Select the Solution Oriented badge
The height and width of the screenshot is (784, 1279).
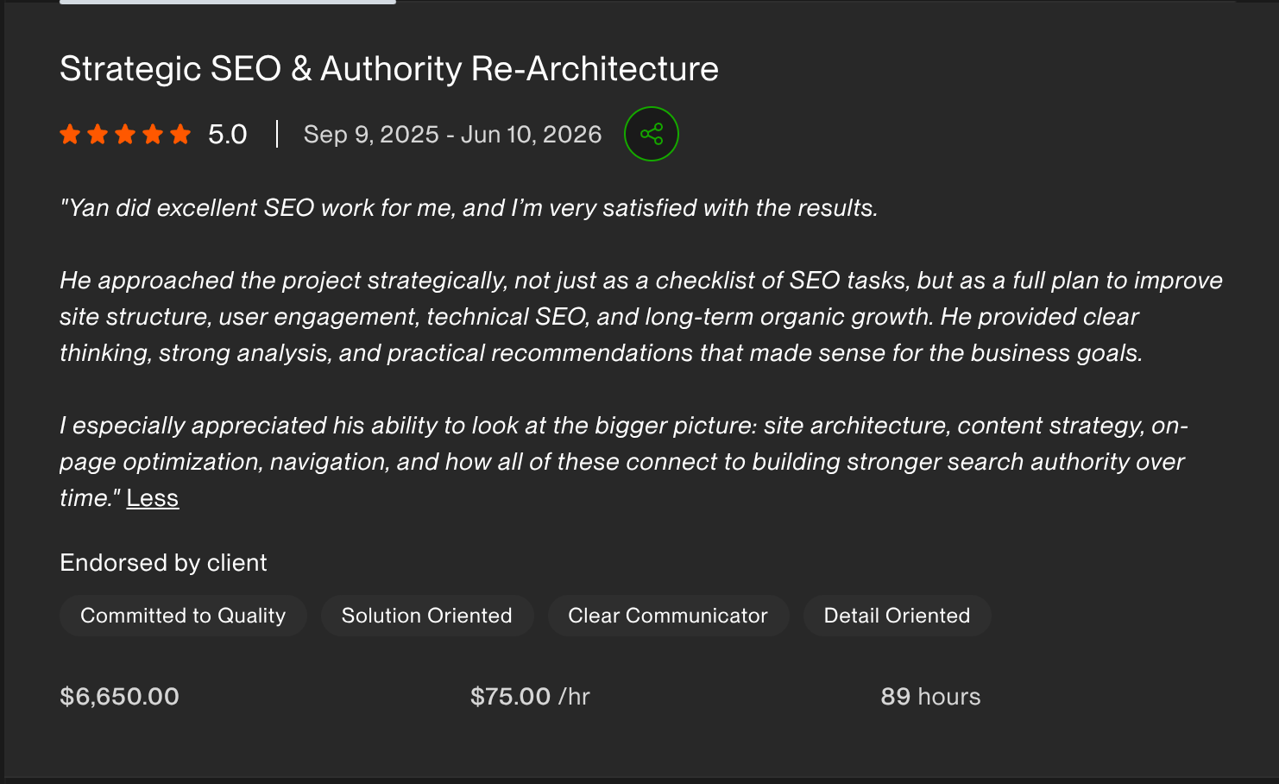pos(427,616)
